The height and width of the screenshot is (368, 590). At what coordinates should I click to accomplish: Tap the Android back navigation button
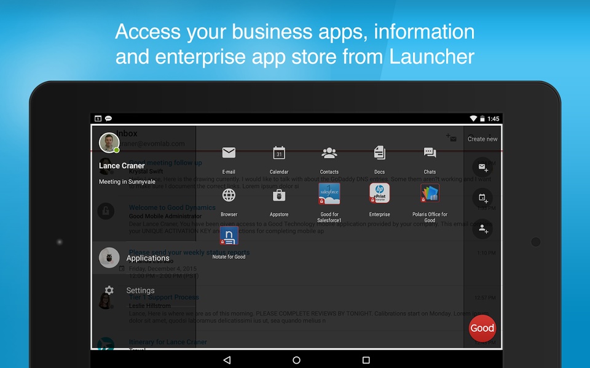tap(227, 360)
